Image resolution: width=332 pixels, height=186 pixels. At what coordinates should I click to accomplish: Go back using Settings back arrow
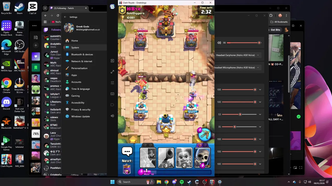click(x=65, y=17)
